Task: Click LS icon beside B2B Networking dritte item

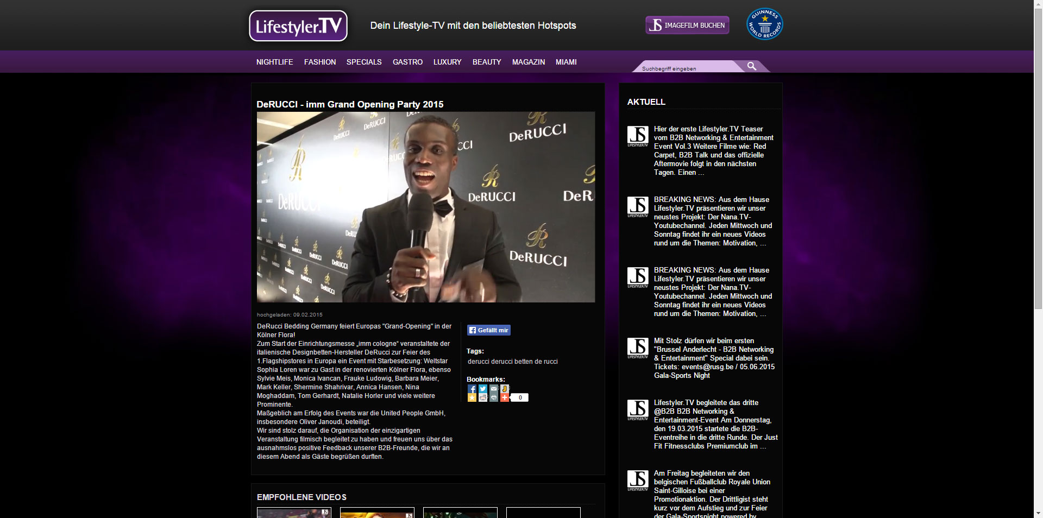Action: click(638, 410)
